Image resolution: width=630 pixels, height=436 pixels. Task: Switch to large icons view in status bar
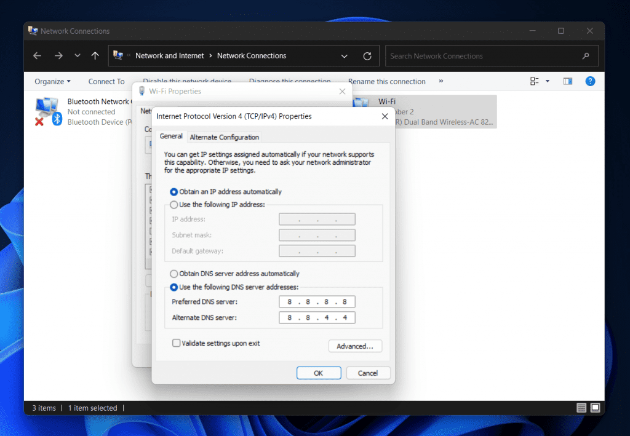tap(595, 408)
